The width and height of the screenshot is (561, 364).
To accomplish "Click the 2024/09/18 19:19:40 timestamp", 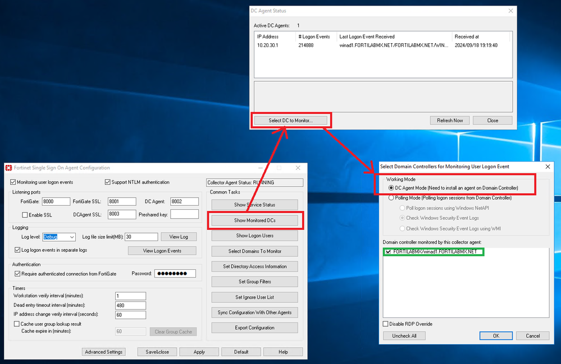I will 476,45.
